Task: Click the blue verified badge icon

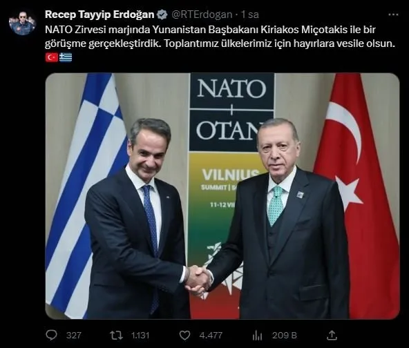Action: point(162,14)
